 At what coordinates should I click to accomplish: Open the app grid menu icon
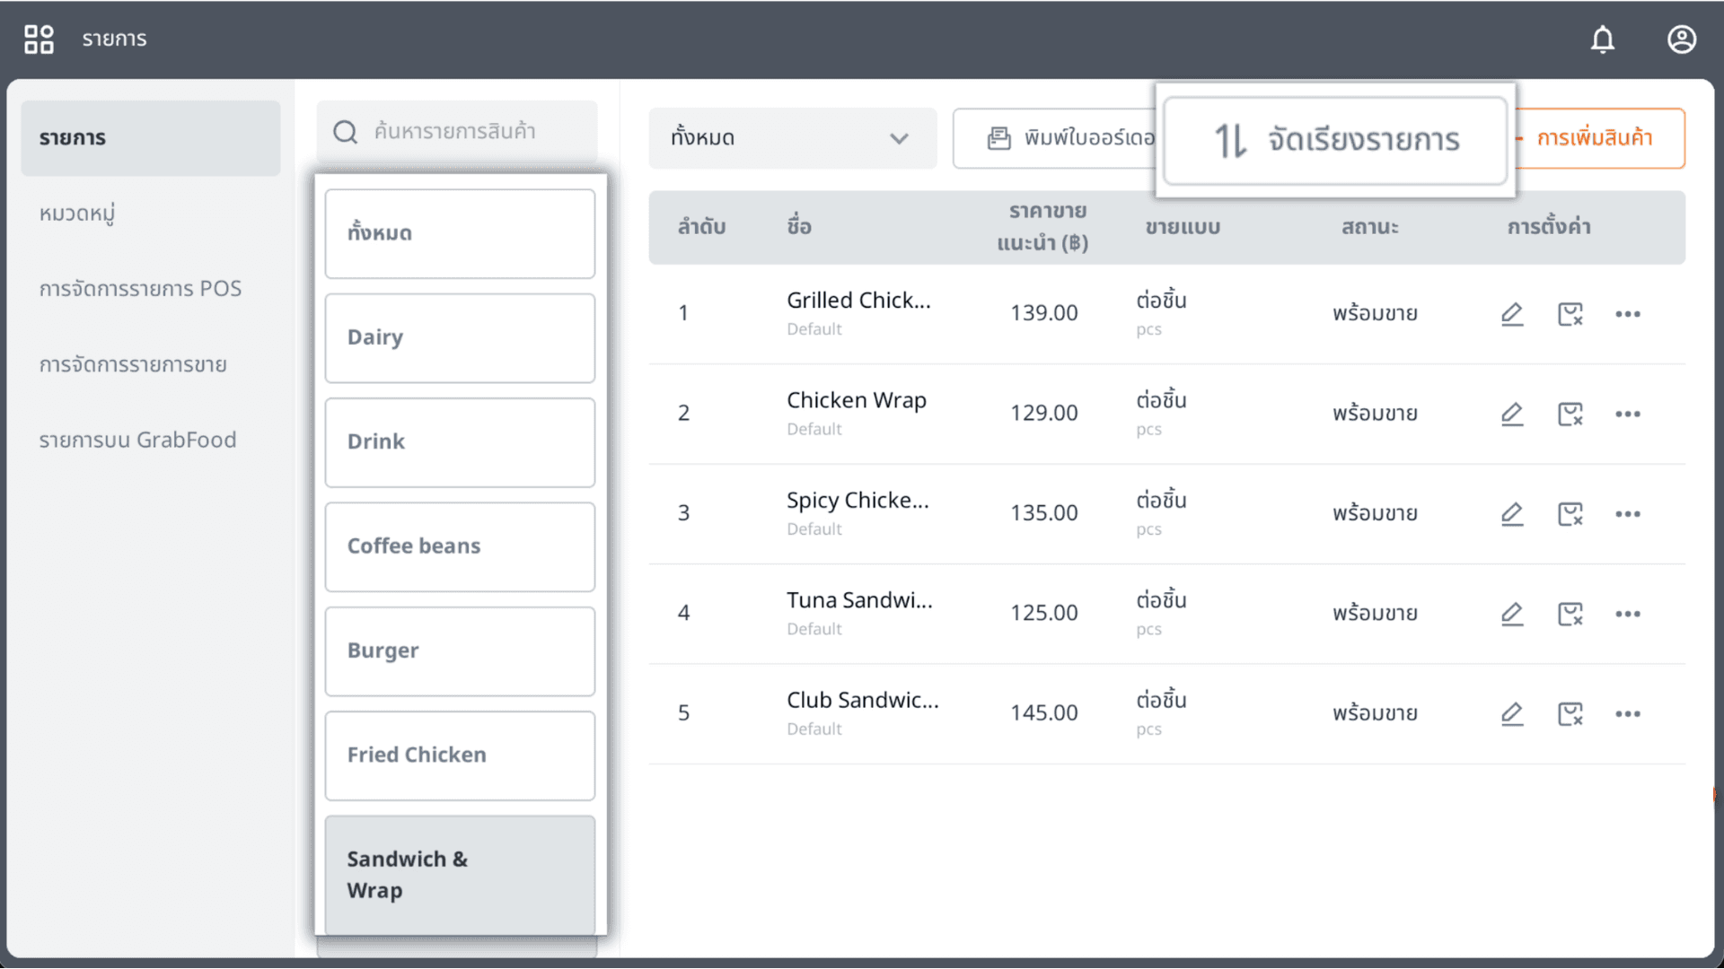pos(39,39)
